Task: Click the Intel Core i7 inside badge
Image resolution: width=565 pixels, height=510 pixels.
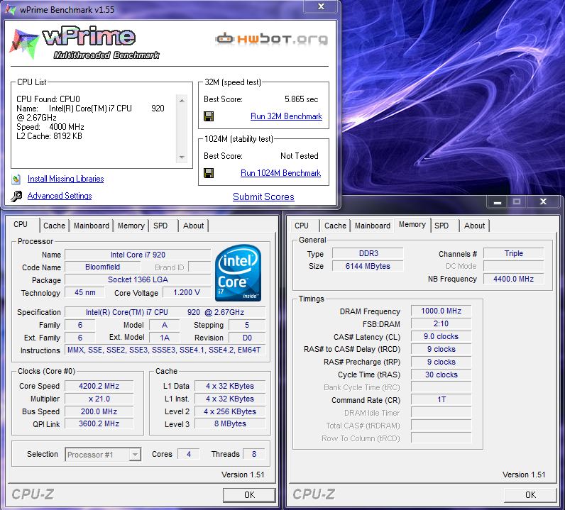Action: pos(238,273)
